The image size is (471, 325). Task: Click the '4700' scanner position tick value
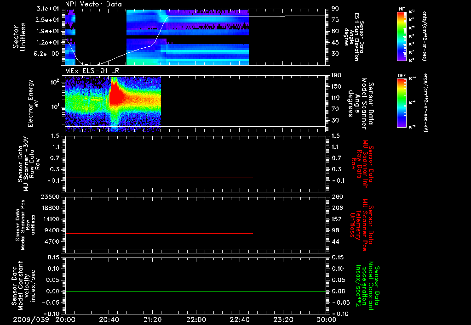point(52,241)
